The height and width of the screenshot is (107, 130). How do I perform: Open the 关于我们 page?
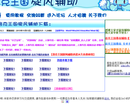pyautogui.click(x=97, y=15)
